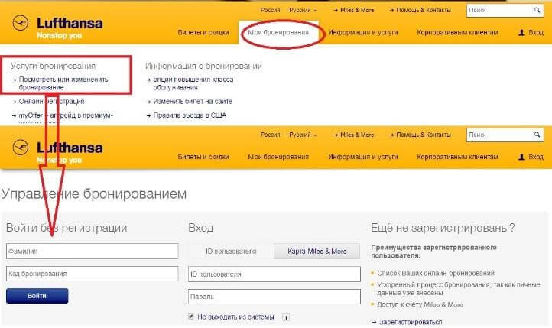Image resolution: width=552 pixels, height=328 pixels.
Task: Click the Ускоренный процесс бронирования bullet text
Action: click(x=459, y=288)
